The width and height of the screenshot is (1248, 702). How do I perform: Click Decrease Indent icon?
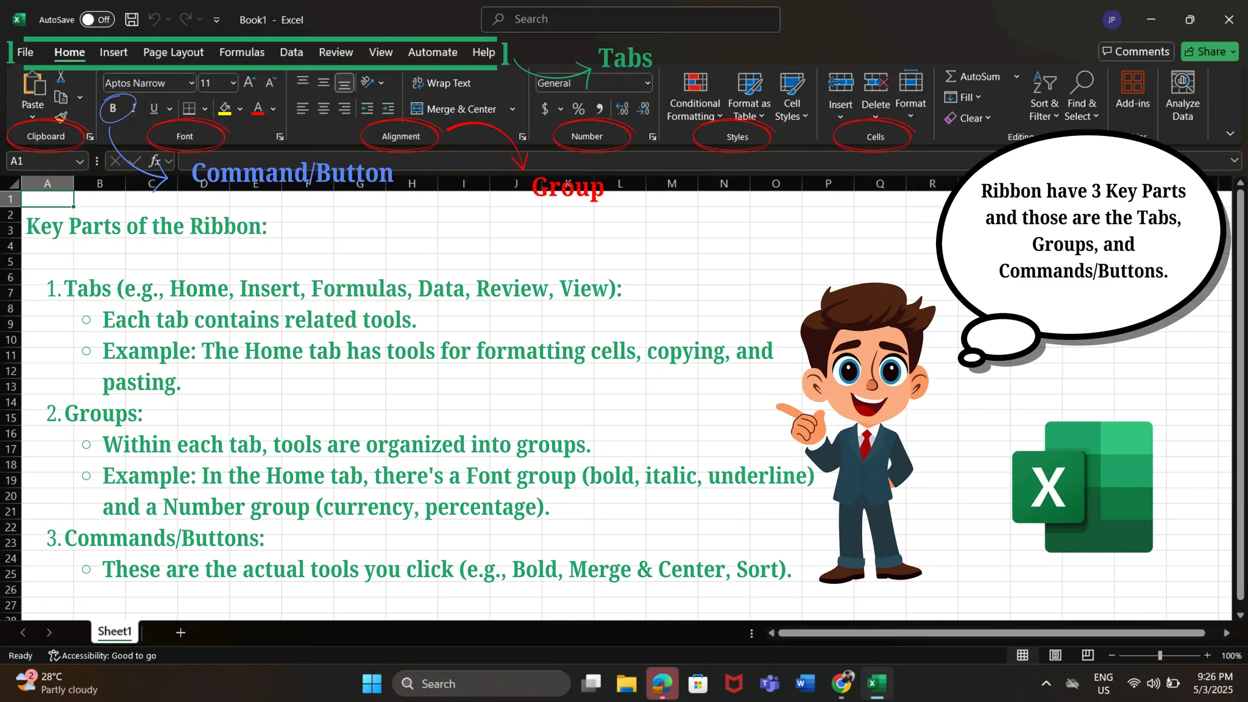coord(367,108)
